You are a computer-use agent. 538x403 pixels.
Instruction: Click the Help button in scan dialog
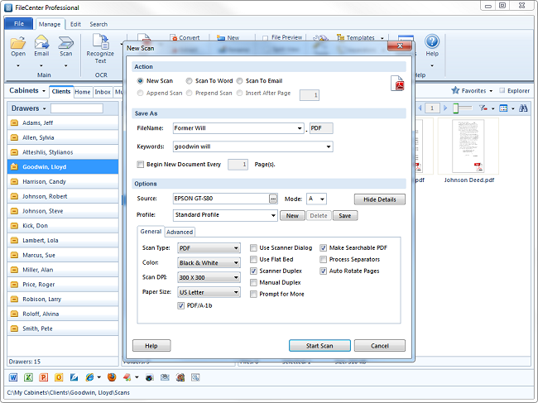(x=151, y=346)
